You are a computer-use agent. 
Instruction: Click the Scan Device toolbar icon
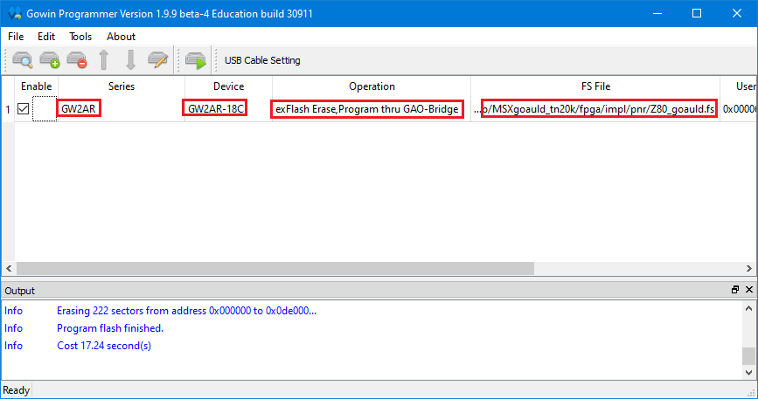point(22,60)
